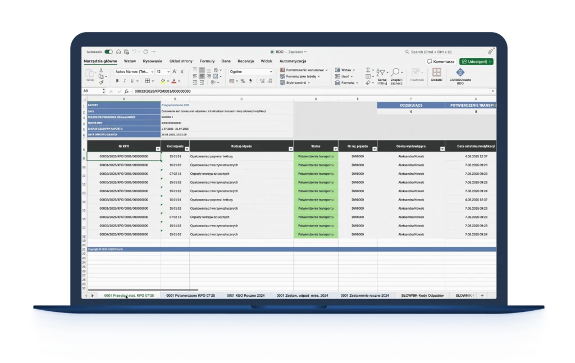Viewport: 575px width, 363px height.
Task: Switch to the 0001 KEO Roczne 2024 sheet
Action: pyautogui.click(x=245, y=295)
